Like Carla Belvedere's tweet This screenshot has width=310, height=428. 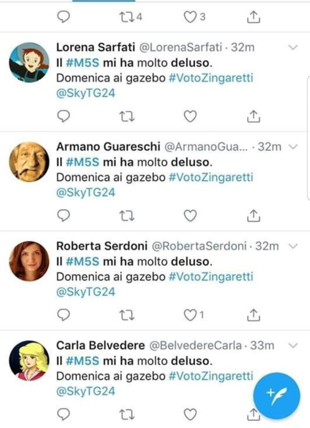point(190,414)
